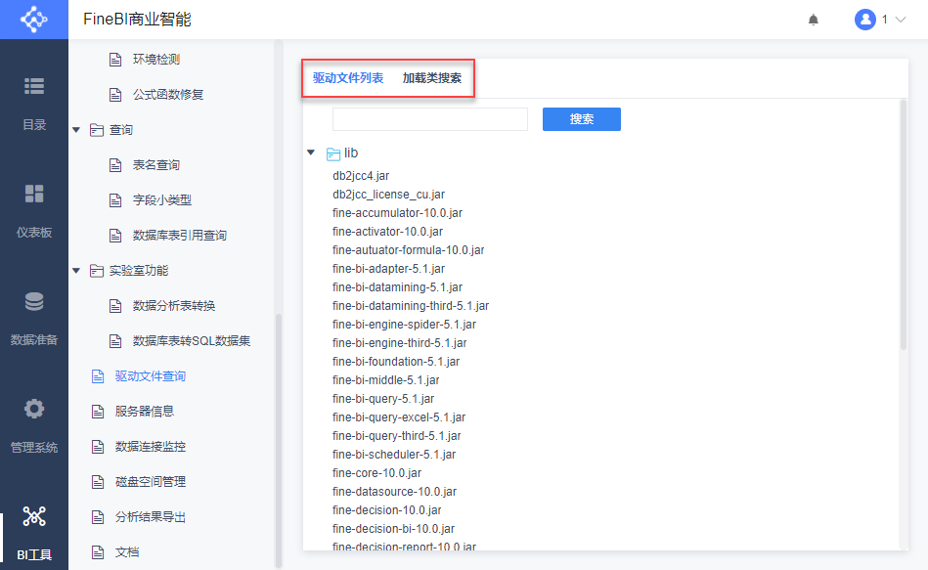Image resolution: width=928 pixels, height=570 pixels.
Task: Focus the driver file search field
Action: (429, 119)
